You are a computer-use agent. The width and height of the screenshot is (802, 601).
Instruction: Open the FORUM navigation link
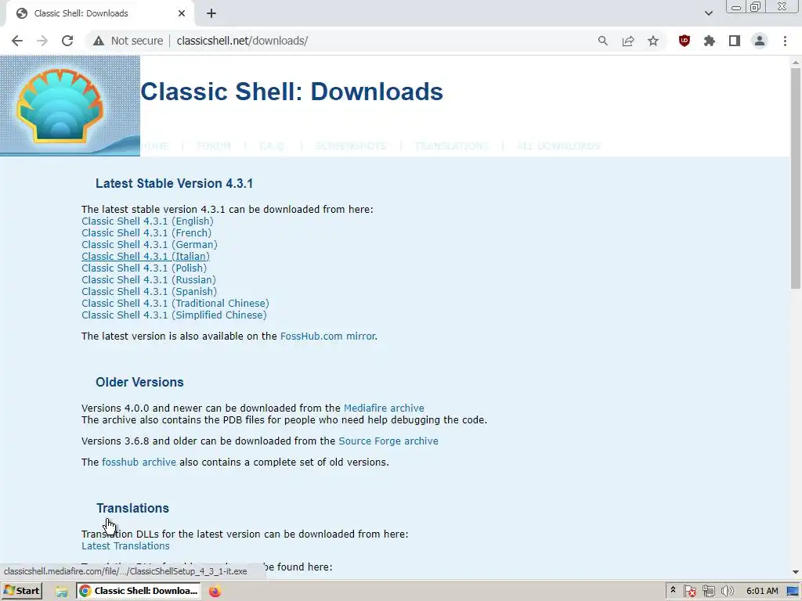pos(214,146)
